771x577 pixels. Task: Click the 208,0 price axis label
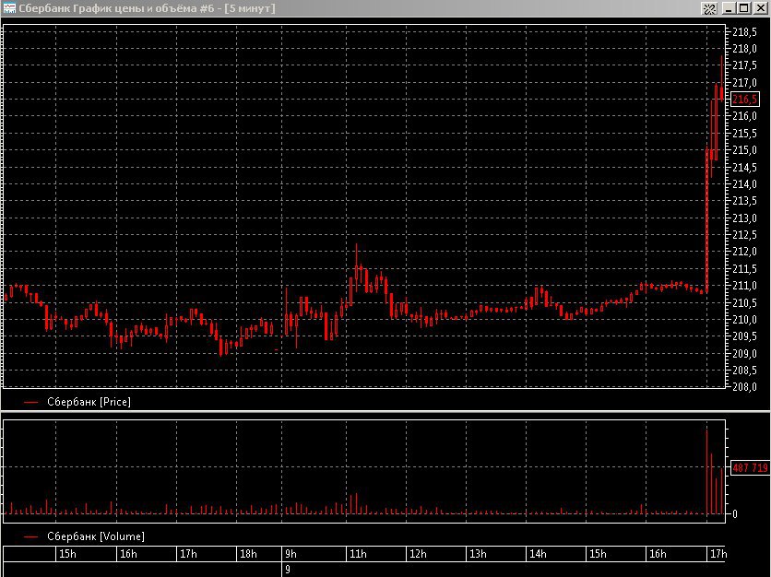coord(744,387)
